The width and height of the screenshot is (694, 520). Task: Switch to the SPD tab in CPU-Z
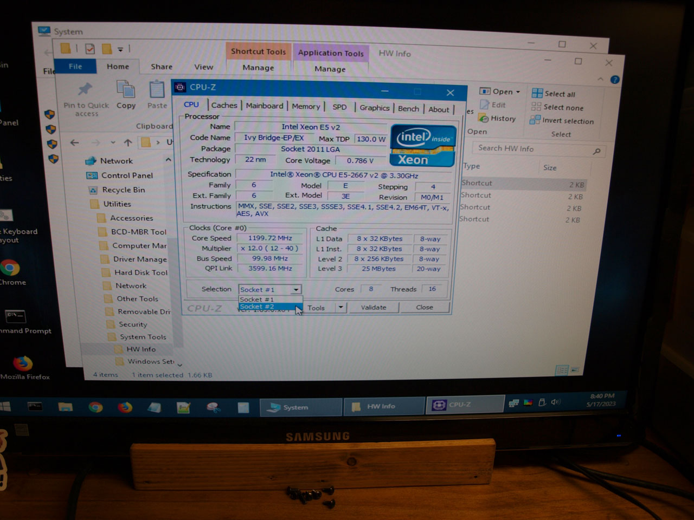pos(339,107)
